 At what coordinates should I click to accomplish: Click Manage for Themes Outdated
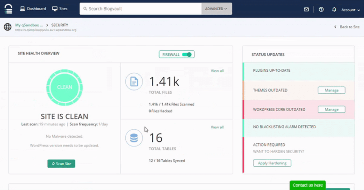click(331, 90)
